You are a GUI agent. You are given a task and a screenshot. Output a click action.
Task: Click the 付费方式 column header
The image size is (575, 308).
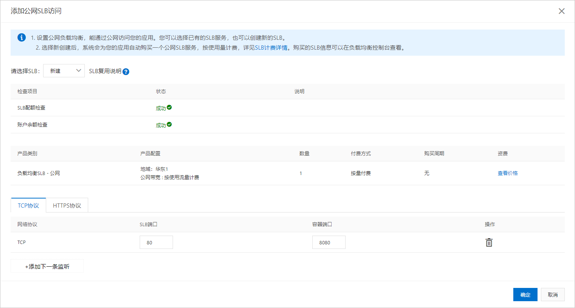click(x=361, y=153)
